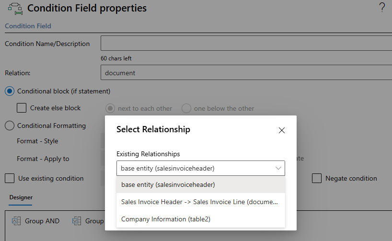This screenshot has height=241, width=392.
Task: Click the Group AND button label
Action: 42,221
